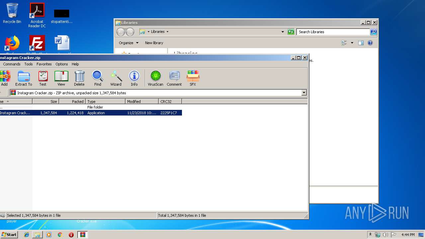Open the Comment tool
Screen dimensions: 425x239
point(174,78)
